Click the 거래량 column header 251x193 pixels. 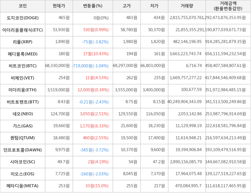pyautogui.click(x=187, y=6)
